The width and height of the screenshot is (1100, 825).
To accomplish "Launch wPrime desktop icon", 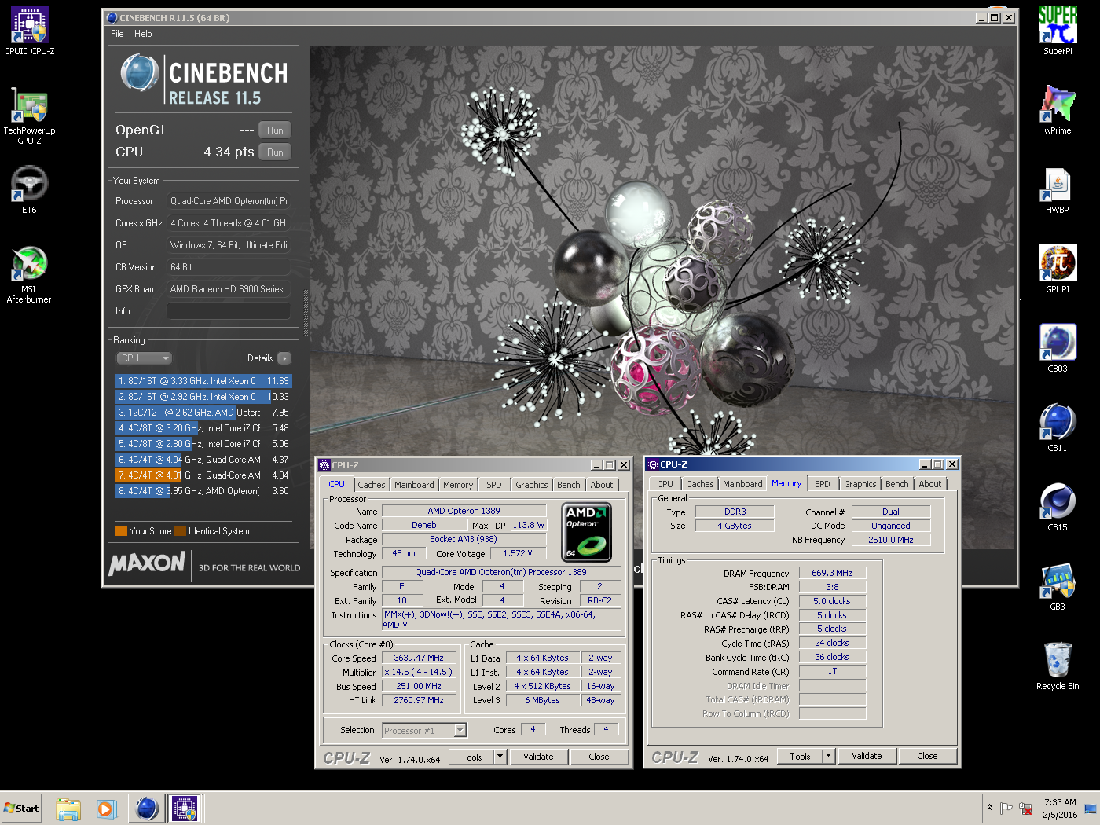I will coord(1058,110).
